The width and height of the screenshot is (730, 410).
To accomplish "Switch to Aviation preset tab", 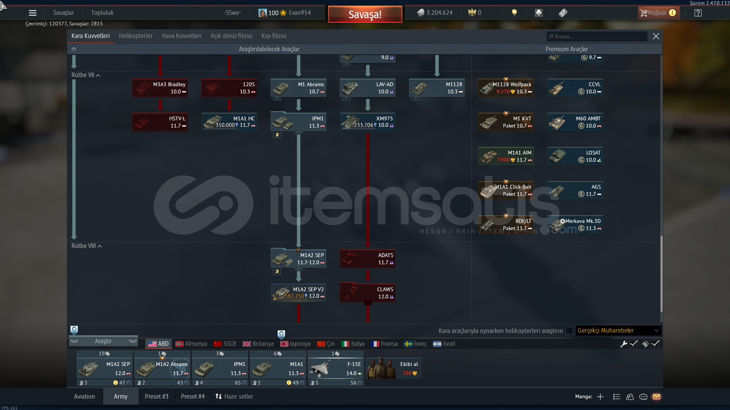I will click(x=84, y=396).
